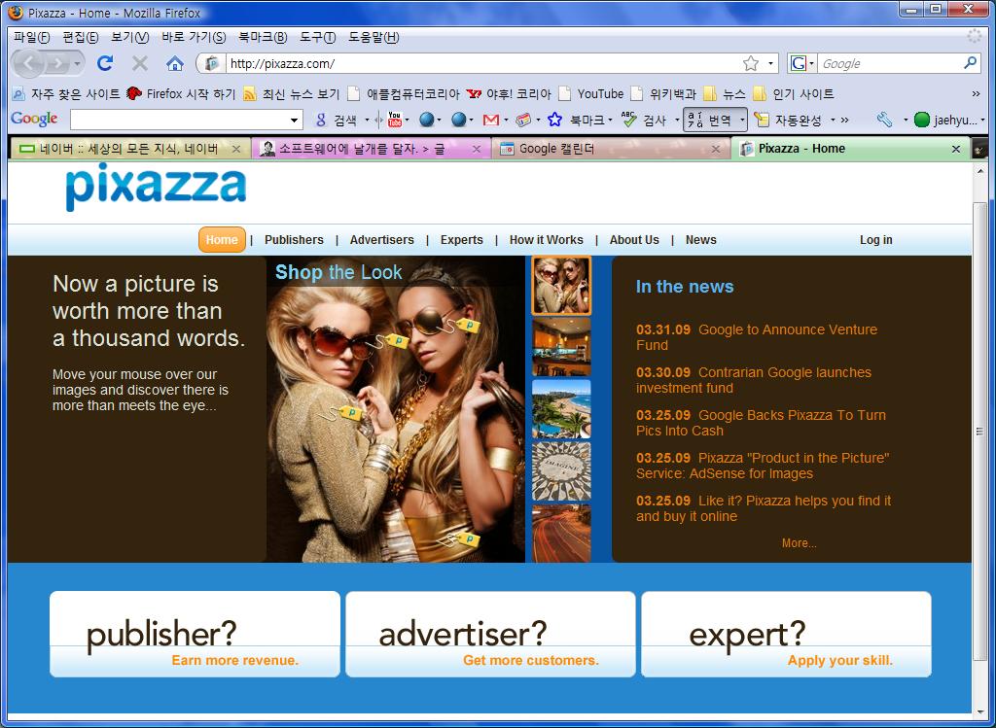Viewport: 996px width, 728px height.
Task: Click the More... news link
Action: [x=800, y=542]
